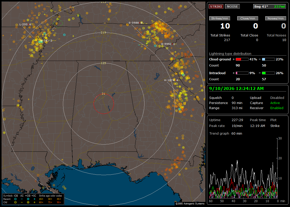Click the green negative intracloud percentage bar
290x207 pixels.
tap(268, 73)
